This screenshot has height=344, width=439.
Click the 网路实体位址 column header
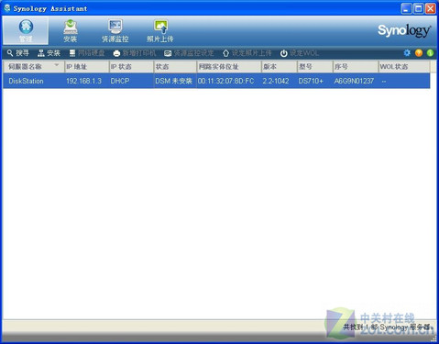click(229, 66)
